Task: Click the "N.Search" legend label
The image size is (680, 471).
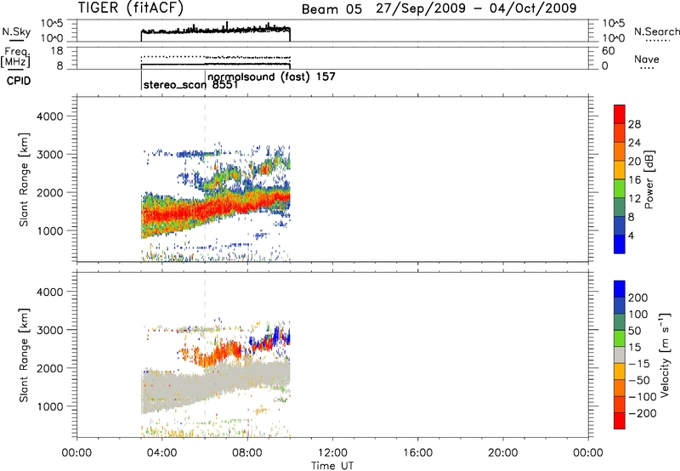Action: (x=656, y=31)
